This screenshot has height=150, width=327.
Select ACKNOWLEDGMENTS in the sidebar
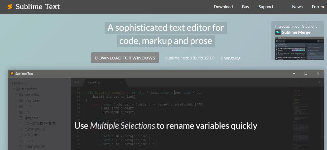pyautogui.click(x=40, y=124)
